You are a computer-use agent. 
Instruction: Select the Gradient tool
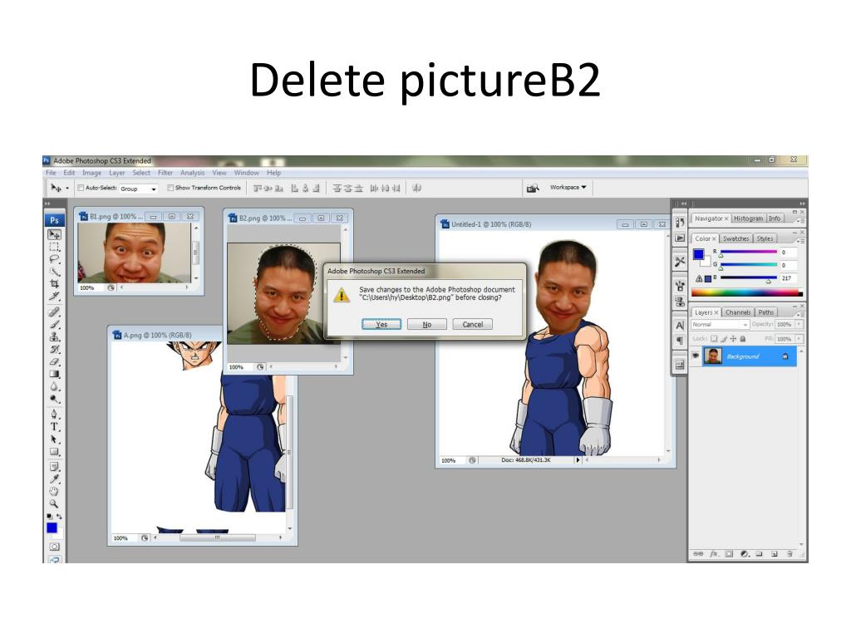pos(54,374)
